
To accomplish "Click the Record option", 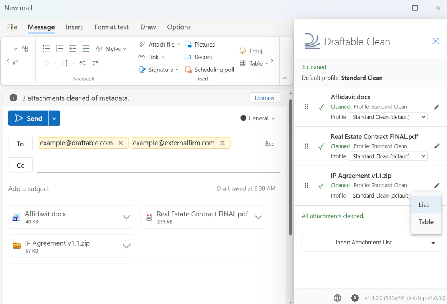I will click(199, 57).
